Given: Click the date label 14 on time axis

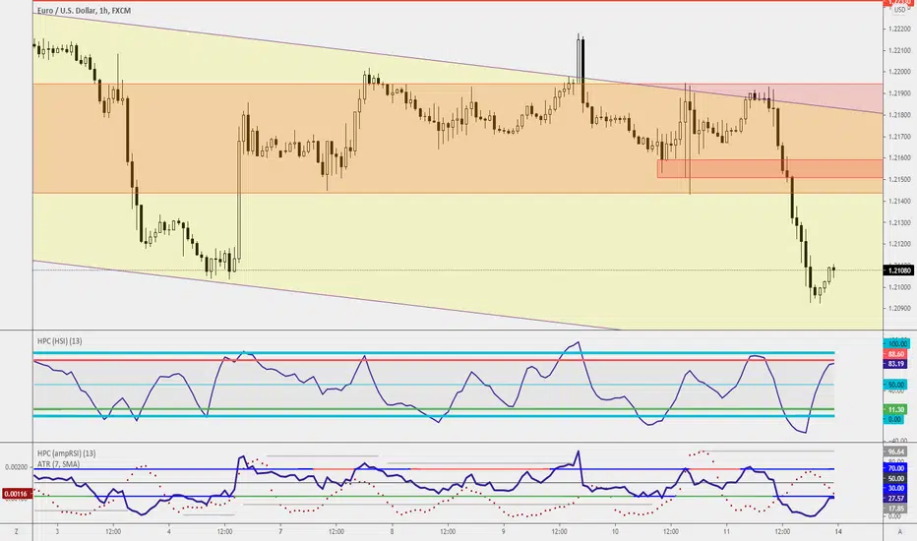Looking at the screenshot, I should pos(838,531).
